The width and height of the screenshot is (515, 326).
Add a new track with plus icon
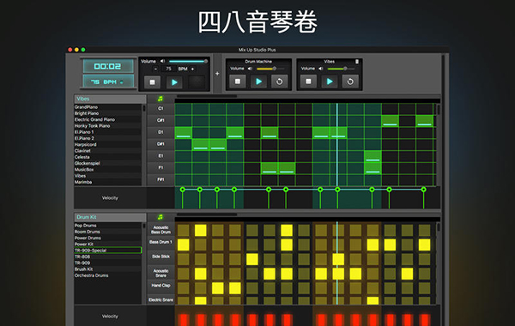[217, 74]
